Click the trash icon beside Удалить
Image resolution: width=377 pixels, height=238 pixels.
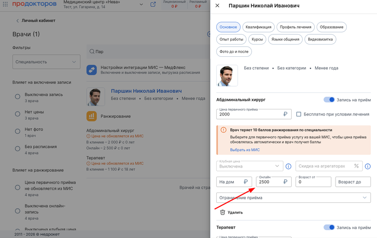click(222, 212)
